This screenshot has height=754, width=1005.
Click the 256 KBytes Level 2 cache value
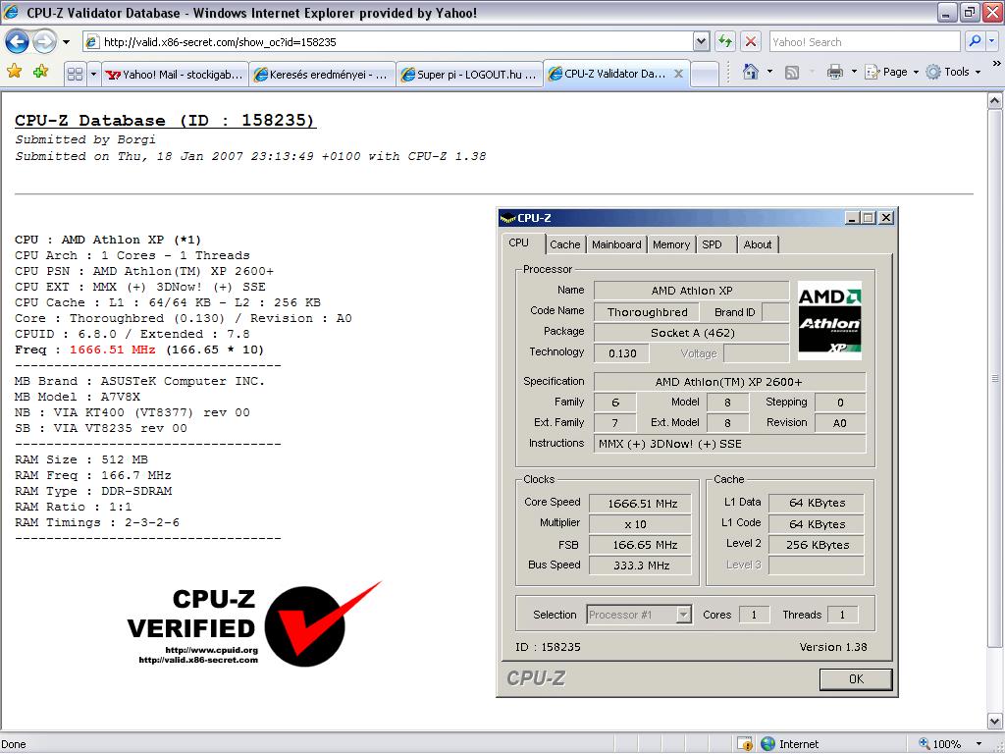click(x=818, y=545)
